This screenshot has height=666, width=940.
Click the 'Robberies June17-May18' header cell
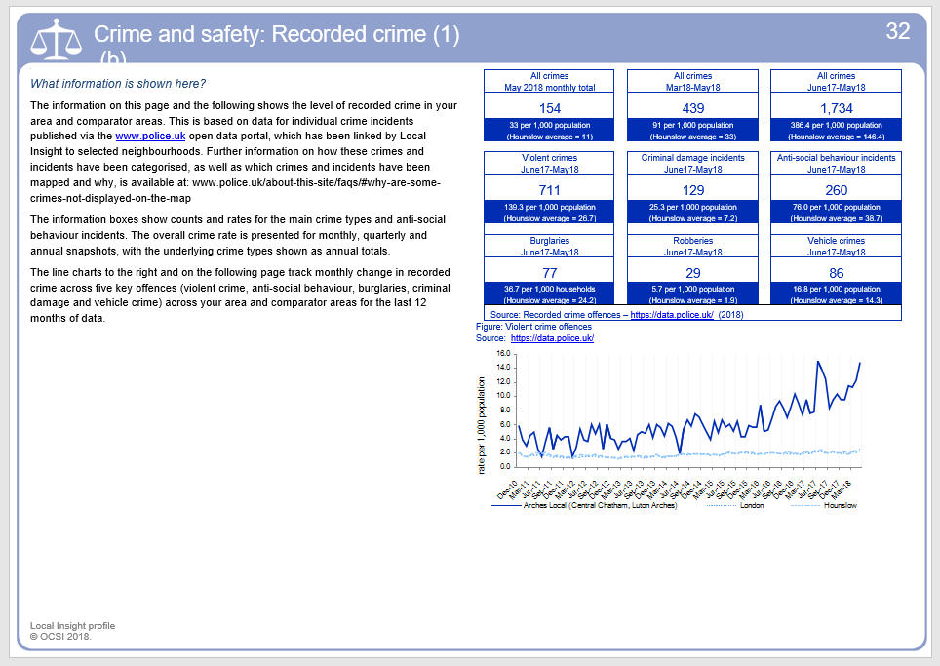pyautogui.click(x=692, y=246)
